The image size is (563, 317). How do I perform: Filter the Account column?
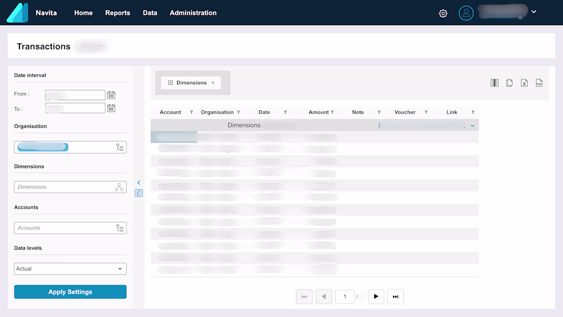191,112
